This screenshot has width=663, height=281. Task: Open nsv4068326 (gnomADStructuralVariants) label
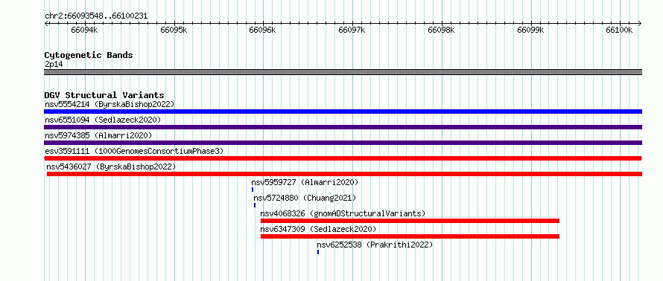point(343,213)
